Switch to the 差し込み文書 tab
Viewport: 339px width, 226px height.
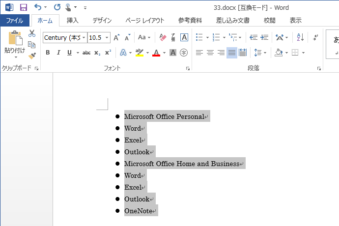[233, 21]
